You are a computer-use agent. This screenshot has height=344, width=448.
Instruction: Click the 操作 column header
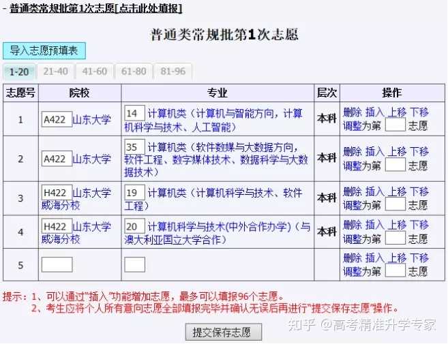[392, 93]
